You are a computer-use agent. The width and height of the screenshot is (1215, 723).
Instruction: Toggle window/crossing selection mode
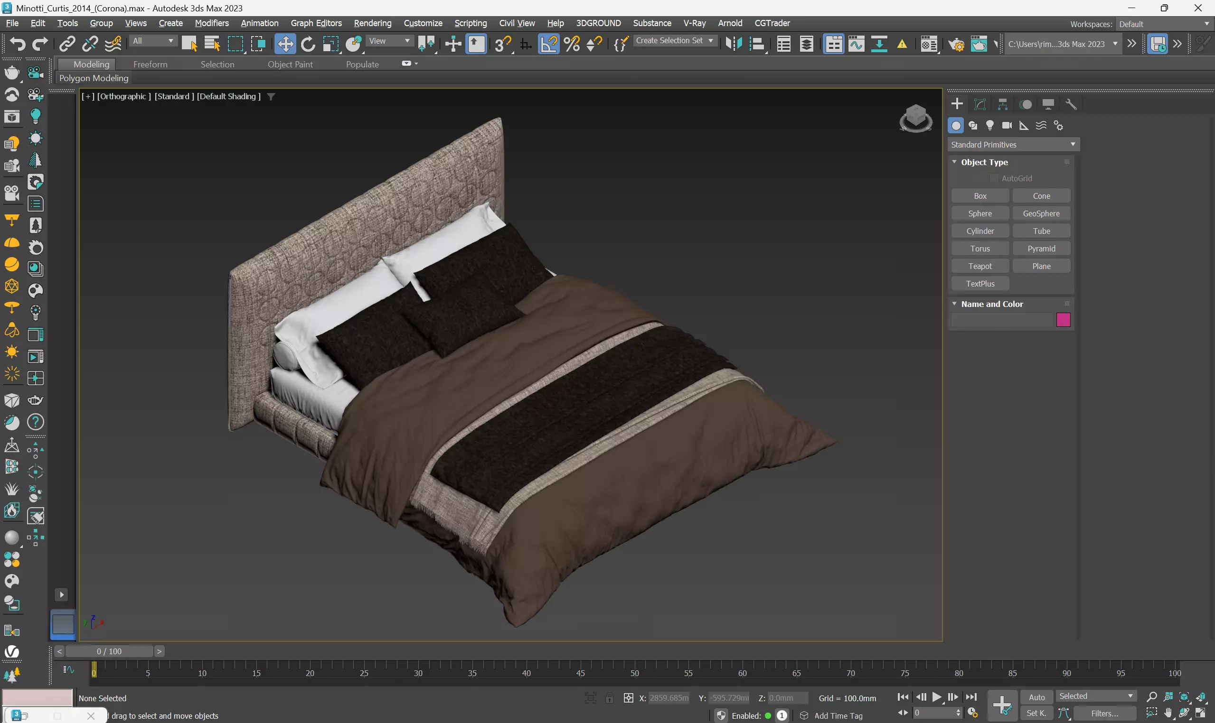(x=257, y=44)
